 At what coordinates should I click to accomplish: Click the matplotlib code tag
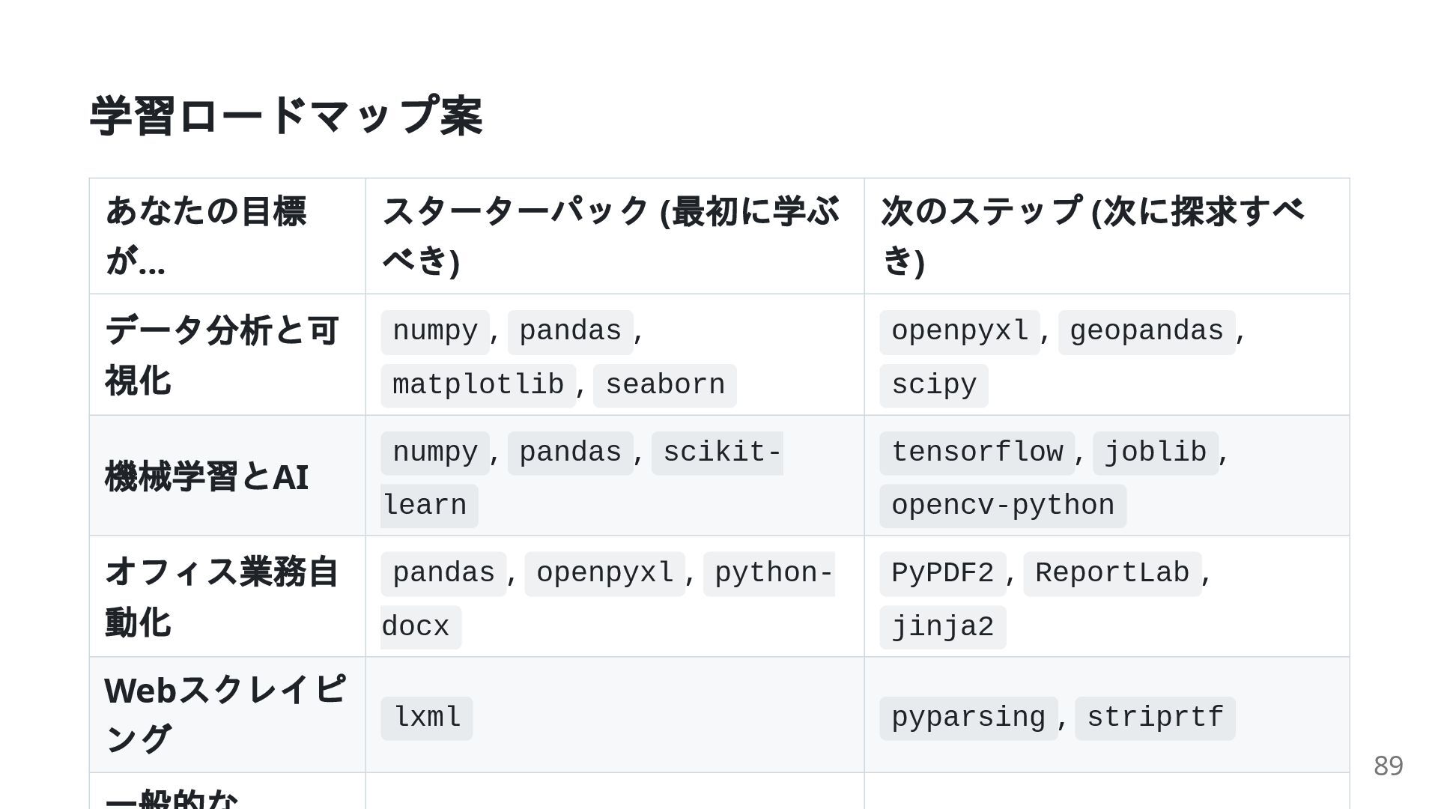tap(478, 386)
